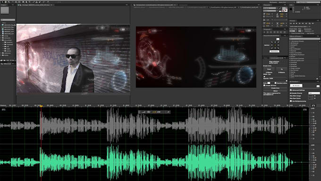Click the Effects & Presets search field
Image resolution: width=321 pixels, height=181 pixels.
[x=304, y=39]
